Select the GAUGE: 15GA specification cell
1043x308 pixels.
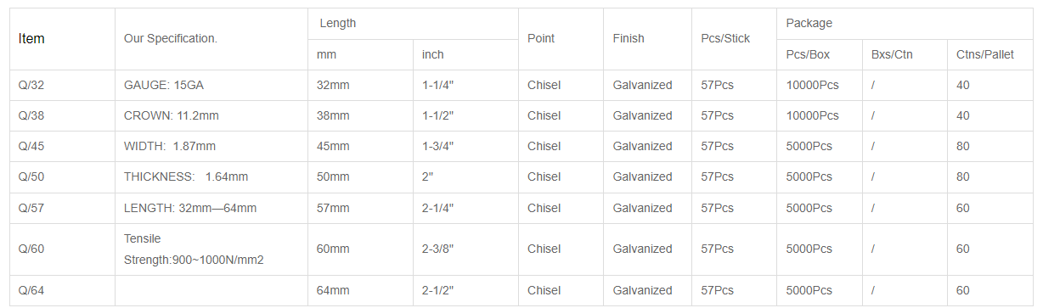click(211, 85)
